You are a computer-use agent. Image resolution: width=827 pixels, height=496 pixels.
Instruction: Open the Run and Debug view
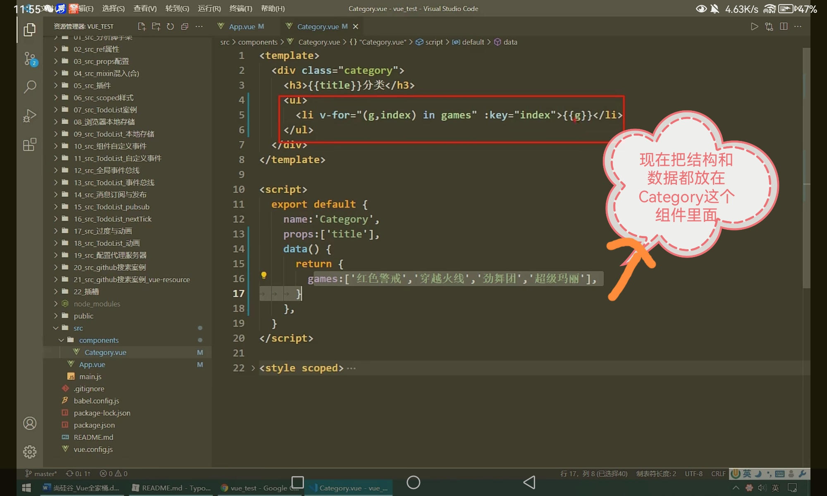point(30,116)
